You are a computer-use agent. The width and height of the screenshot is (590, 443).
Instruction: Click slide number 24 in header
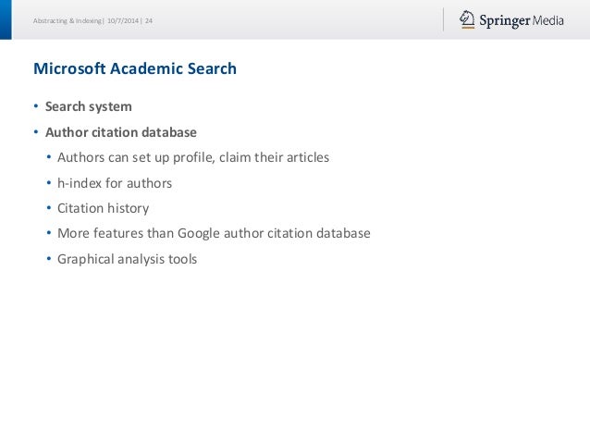click(x=149, y=20)
